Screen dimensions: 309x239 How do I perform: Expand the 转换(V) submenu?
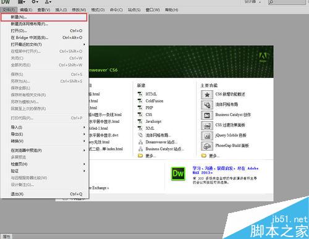tap(84, 141)
